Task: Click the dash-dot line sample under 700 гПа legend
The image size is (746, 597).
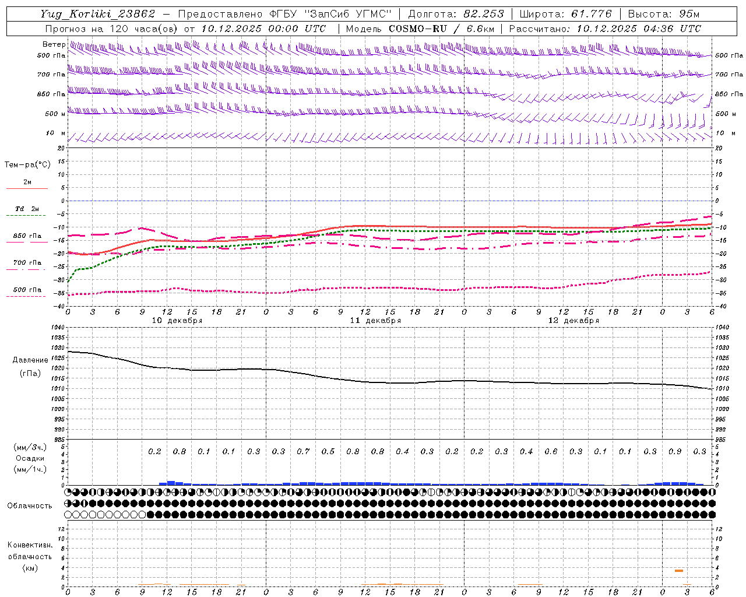Action: click(x=27, y=269)
